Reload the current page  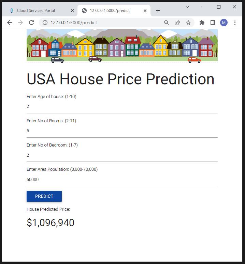(x=31, y=23)
